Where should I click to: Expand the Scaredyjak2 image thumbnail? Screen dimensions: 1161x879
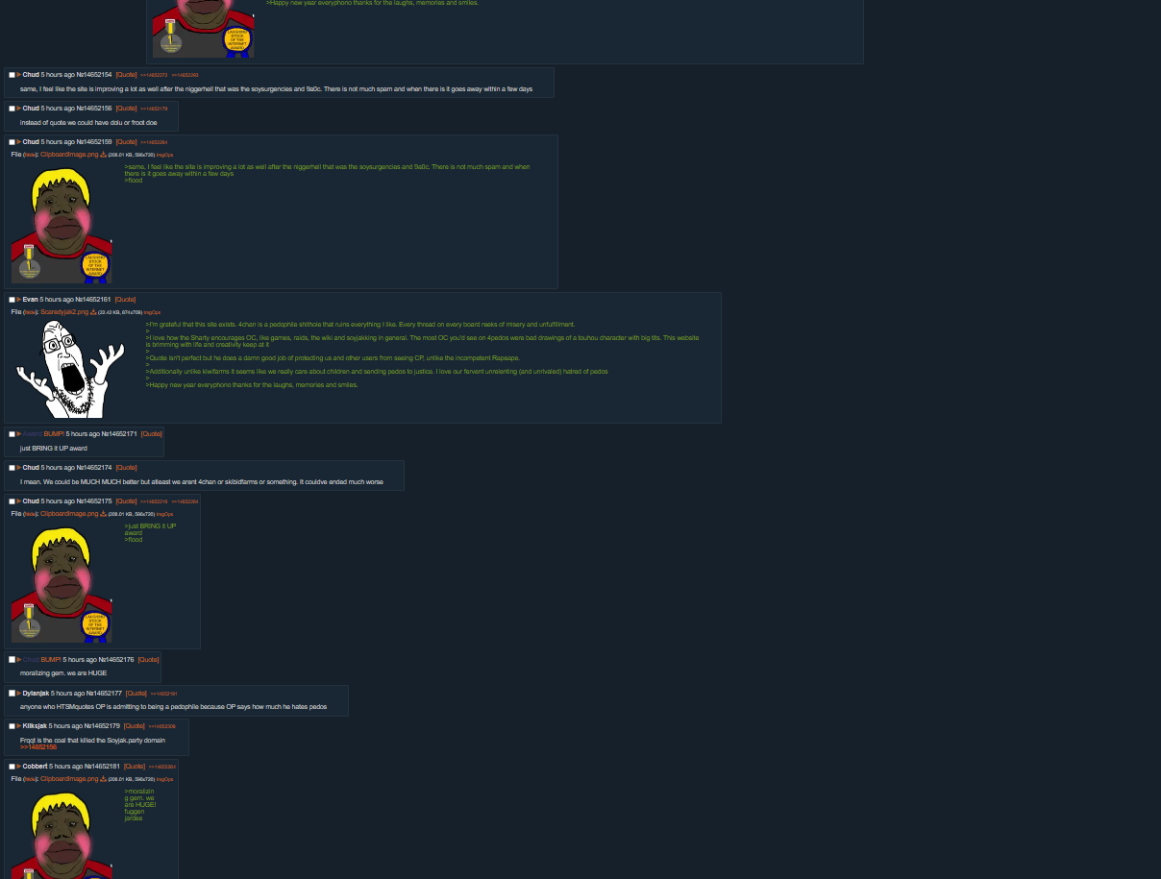click(x=70, y=369)
